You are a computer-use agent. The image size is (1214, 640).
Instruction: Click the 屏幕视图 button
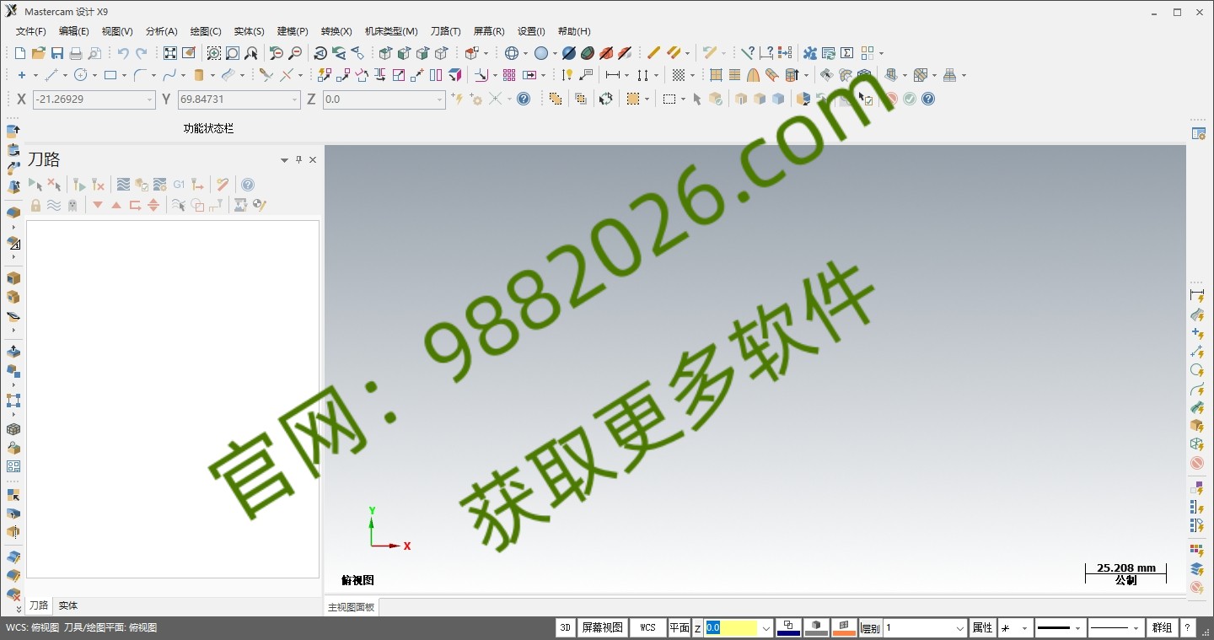coord(603,627)
